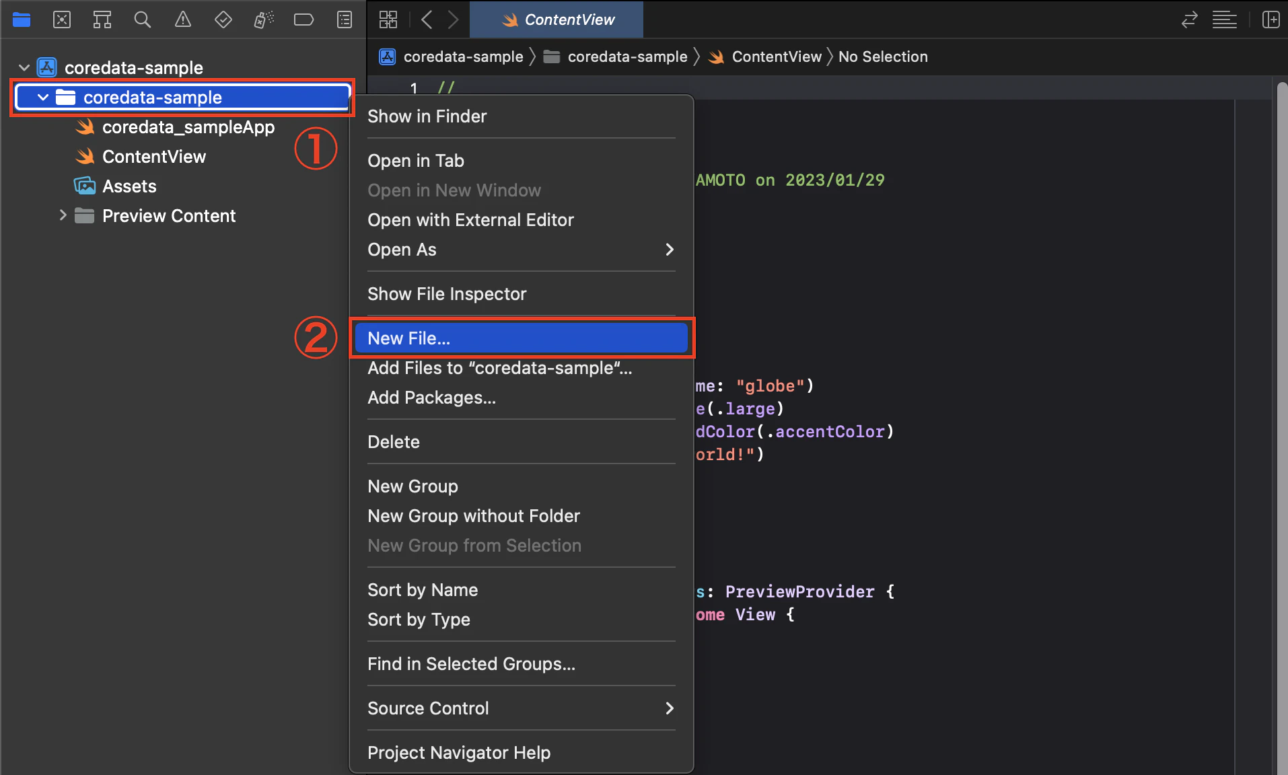Viewport: 1288px width, 775px height.
Task: Choose Show File Inspector
Action: click(x=521, y=294)
